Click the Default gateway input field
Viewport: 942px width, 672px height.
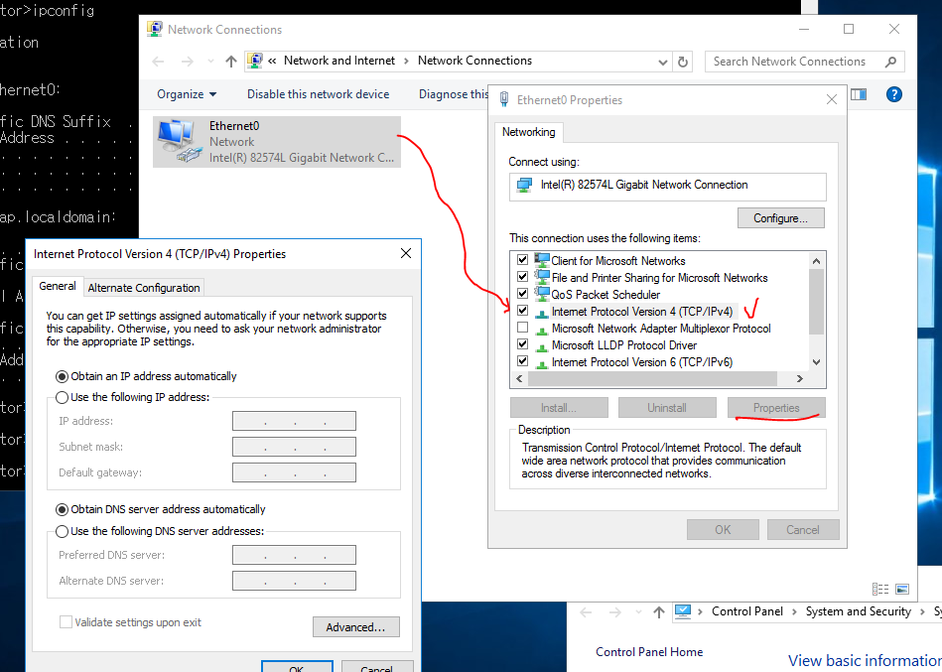[295, 472]
